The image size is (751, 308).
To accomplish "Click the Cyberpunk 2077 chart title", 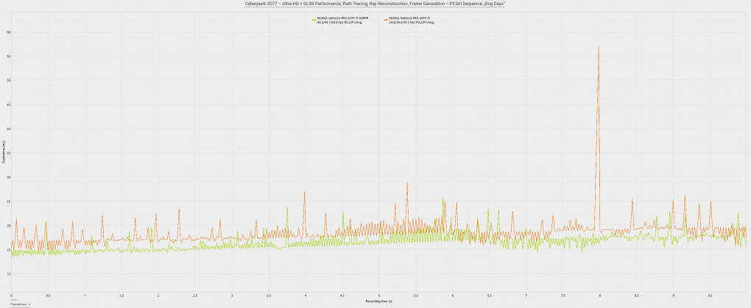I will pyautogui.click(x=375, y=4).
